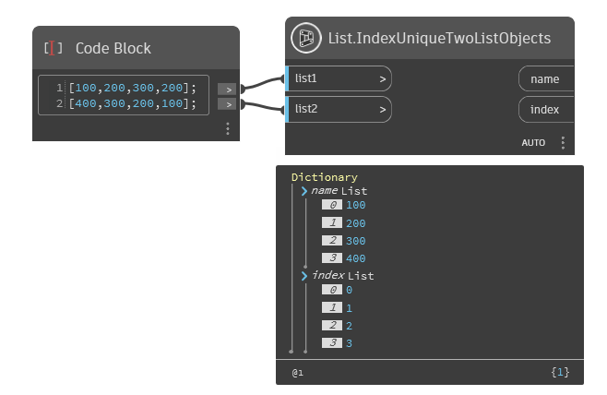Click code line 1 in Code Block

[133, 88]
